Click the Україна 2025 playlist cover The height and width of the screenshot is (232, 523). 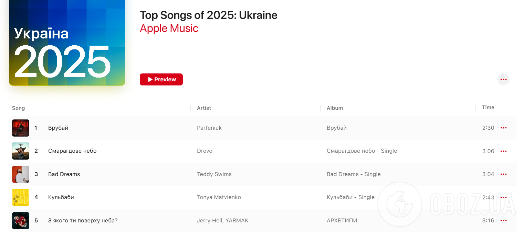[67, 43]
